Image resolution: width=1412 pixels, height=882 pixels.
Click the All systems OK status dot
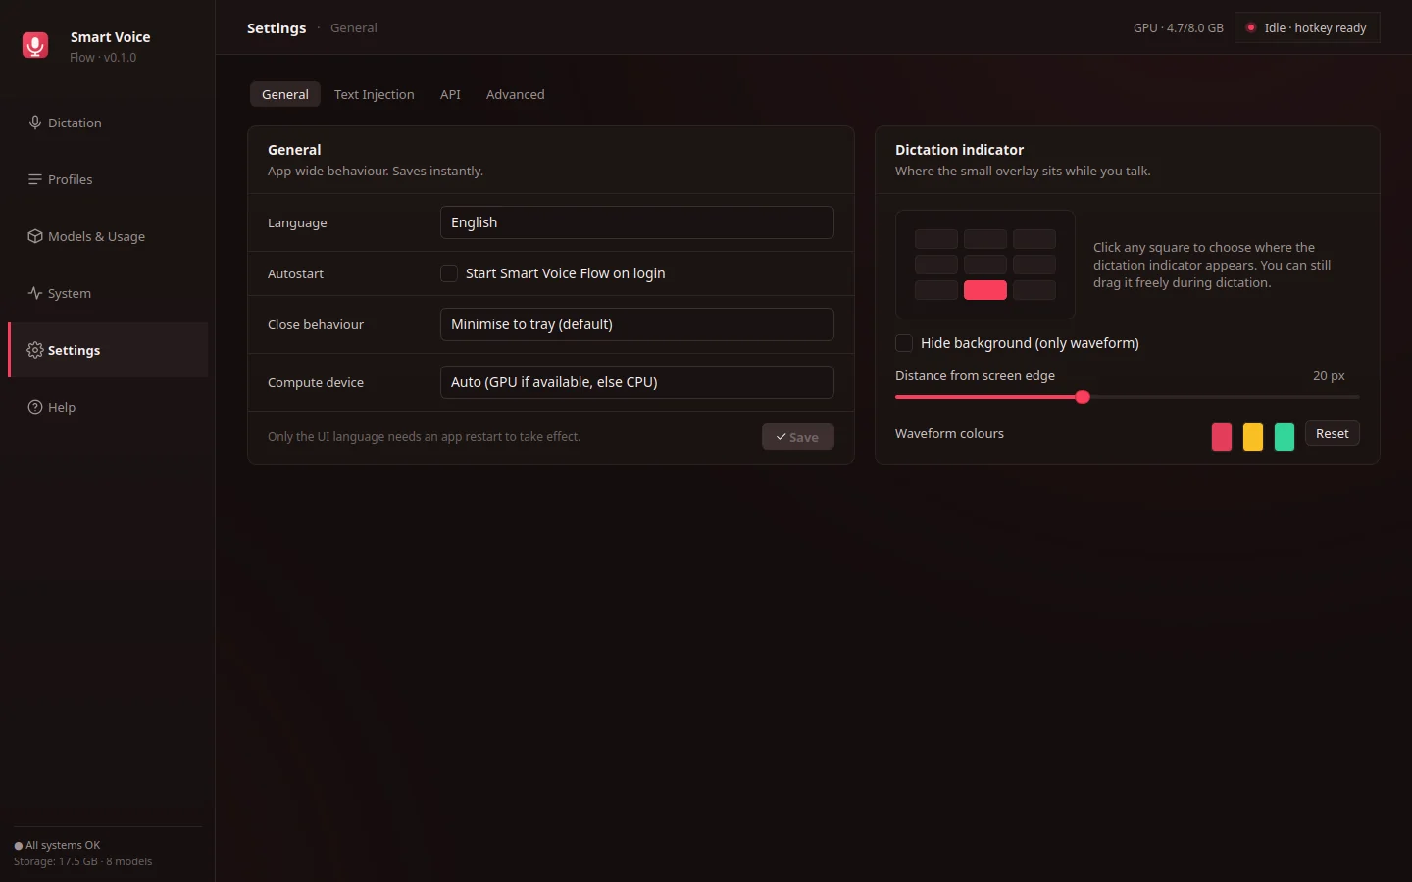18,846
